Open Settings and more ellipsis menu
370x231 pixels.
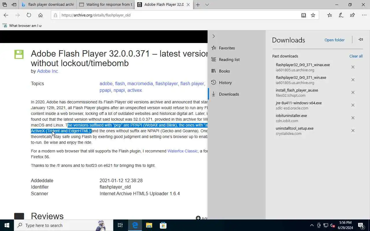click(x=364, y=15)
